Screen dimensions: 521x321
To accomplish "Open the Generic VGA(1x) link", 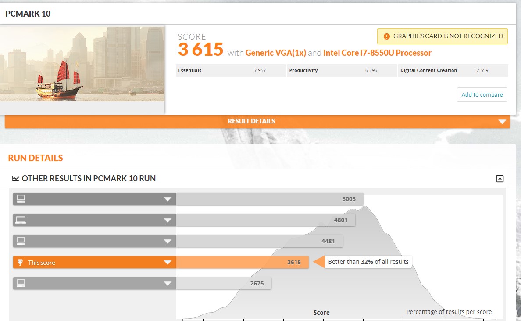I will (275, 53).
